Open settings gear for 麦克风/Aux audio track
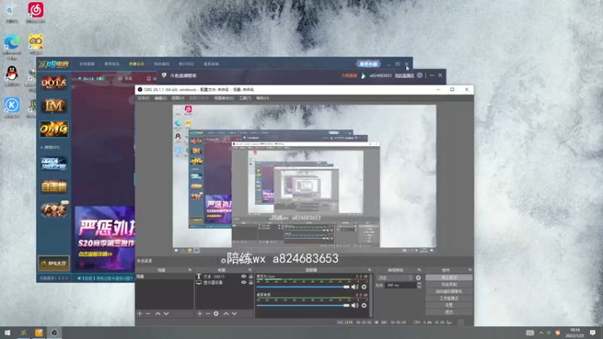The width and height of the screenshot is (603, 339). click(364, 287)
